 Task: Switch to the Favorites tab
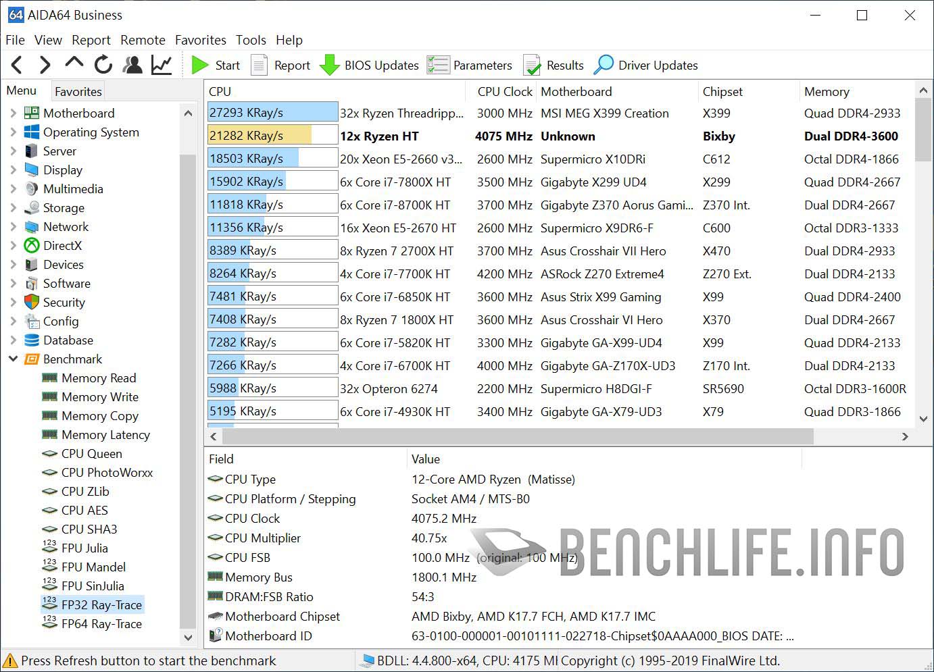point(77,91)
